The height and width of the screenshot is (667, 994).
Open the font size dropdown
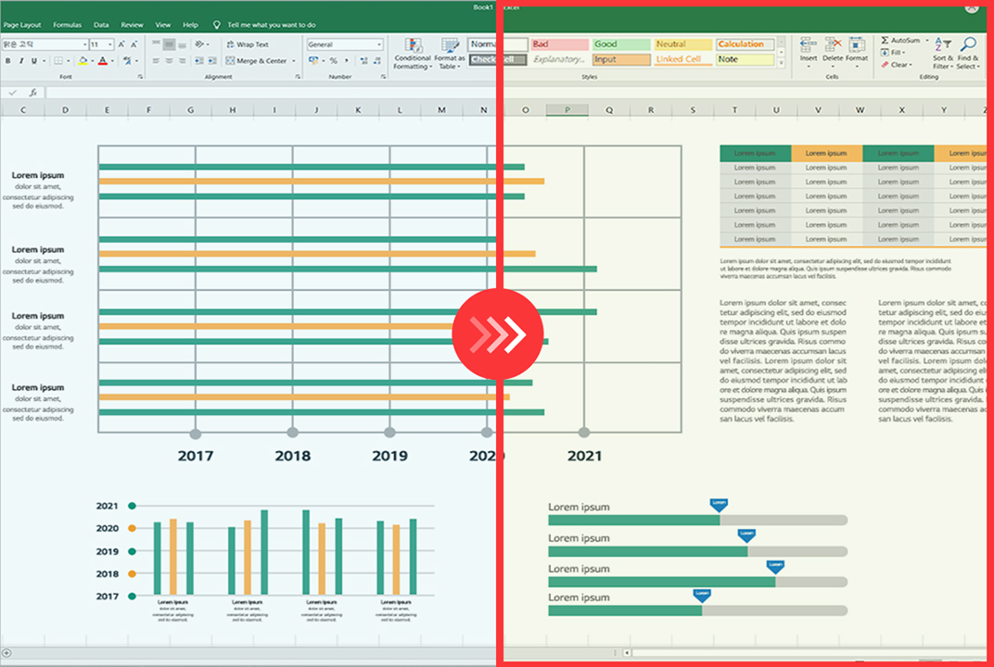tap(109, 44)
